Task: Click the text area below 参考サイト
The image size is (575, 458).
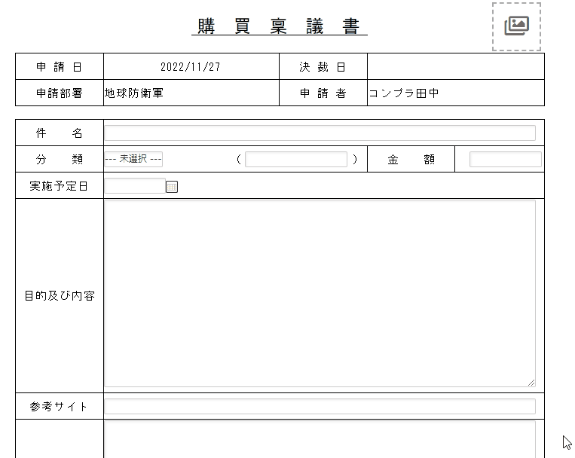Action: (320, 439)
